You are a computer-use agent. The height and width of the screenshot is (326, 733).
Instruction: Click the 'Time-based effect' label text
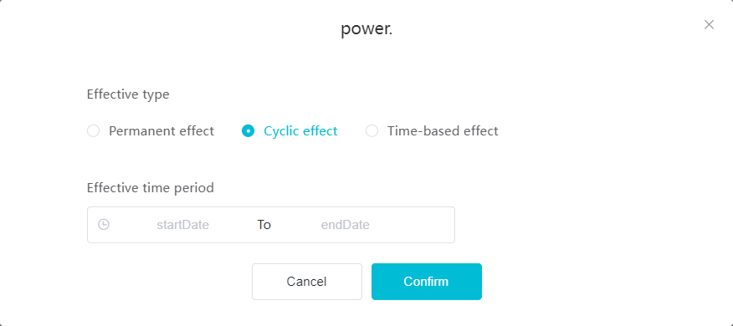tap(443, 131)
